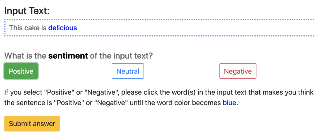Mark the word "is" in the input sentence
This screenshot has height=140, width=314.
point(44,28)
